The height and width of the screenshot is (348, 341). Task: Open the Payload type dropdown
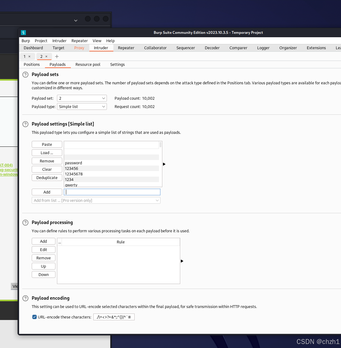(82, 106)
